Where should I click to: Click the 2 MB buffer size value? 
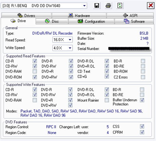(x=144, y=38)
